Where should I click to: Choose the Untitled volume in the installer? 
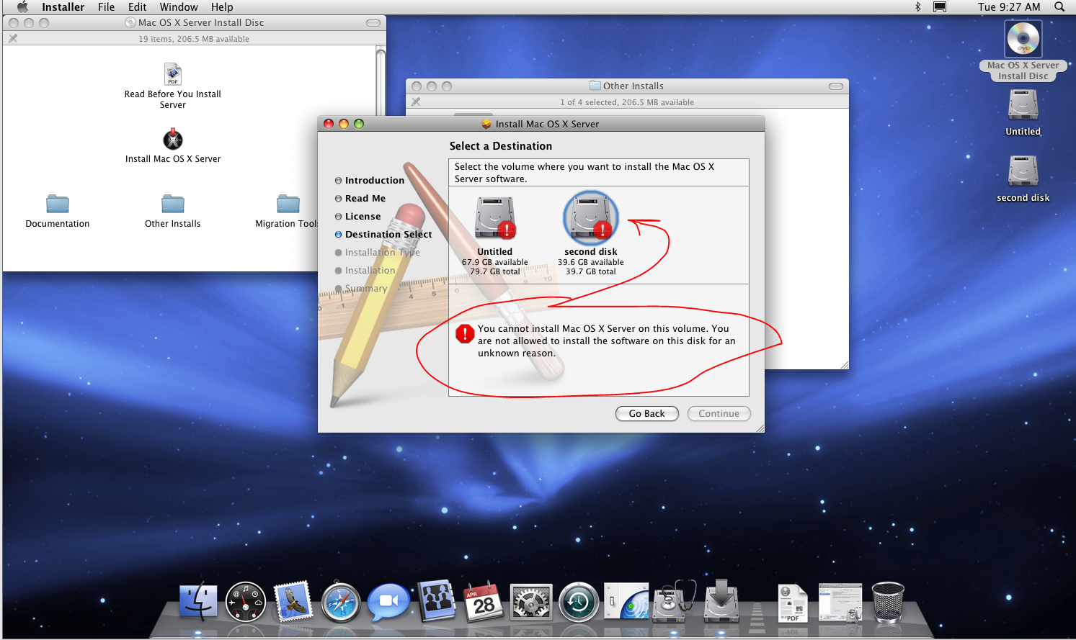[495, 218]
